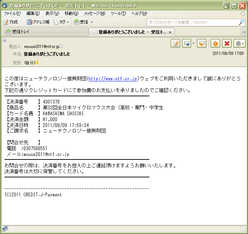
Task: Star the sender mouse2011@ntf.or.jp
Action: point(61,46)
